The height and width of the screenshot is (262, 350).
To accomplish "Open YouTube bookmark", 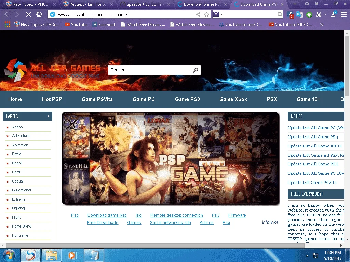I will tap(76, 25).
